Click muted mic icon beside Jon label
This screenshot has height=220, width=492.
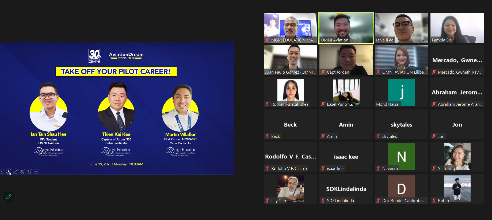(x=434, y=136)
